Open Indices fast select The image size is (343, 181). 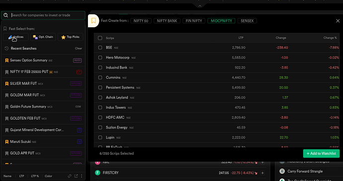pos(16,37)
